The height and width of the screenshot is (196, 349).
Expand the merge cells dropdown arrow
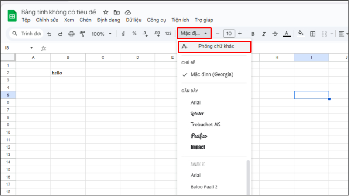click(x=332, y=34)
